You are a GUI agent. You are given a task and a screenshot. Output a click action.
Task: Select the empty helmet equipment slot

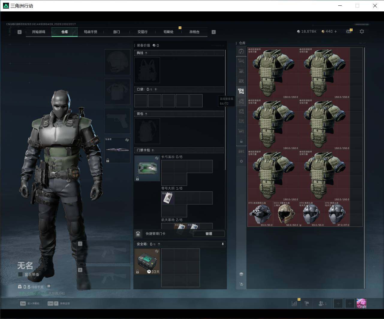pyautogui.click(x=118, y=62)
